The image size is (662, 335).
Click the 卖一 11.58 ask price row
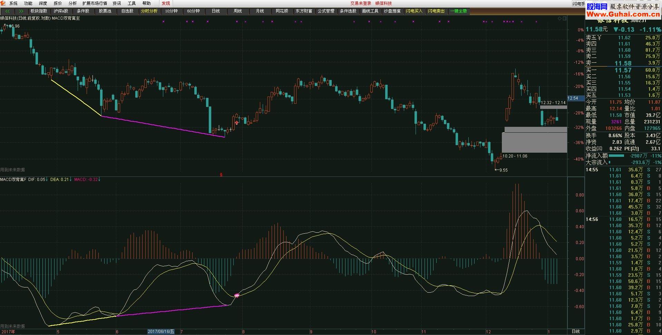(x=623, y=63)
